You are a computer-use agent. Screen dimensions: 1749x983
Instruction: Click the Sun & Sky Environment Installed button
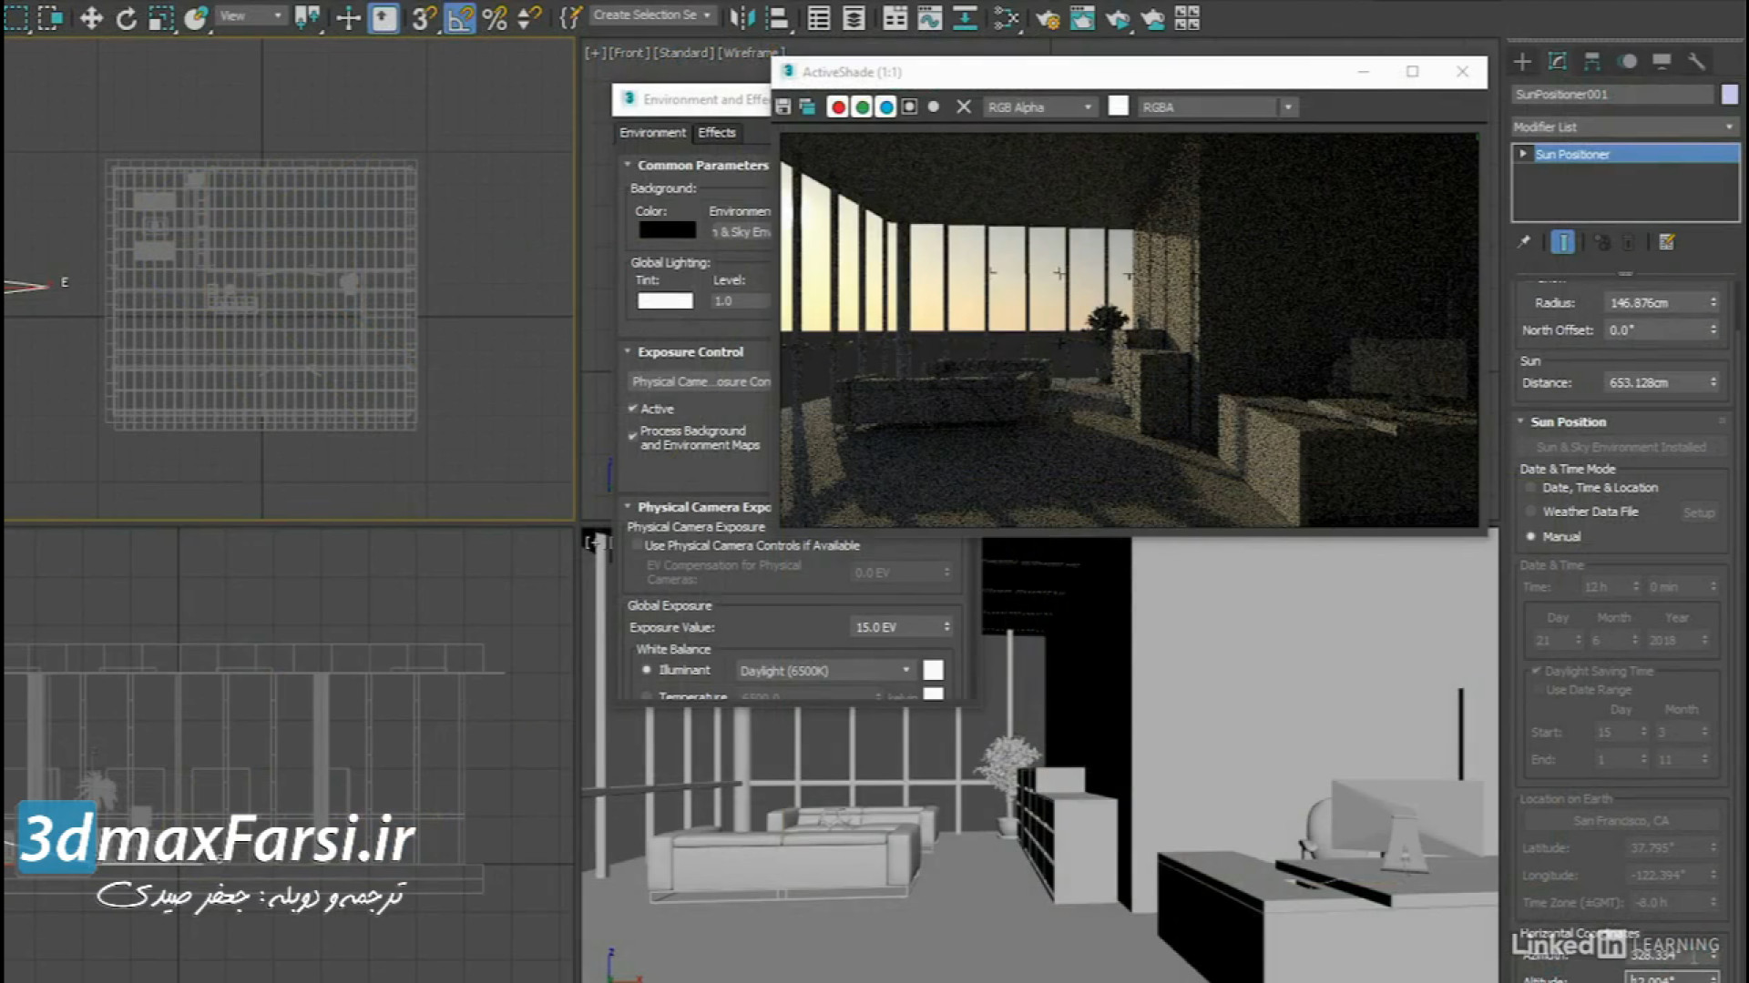click(1621, 447)
